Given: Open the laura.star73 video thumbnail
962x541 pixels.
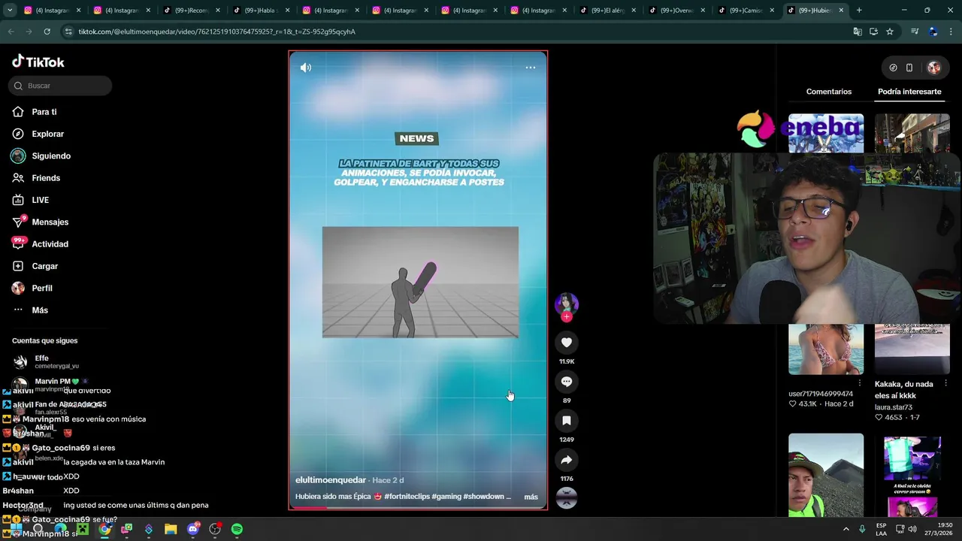Looking at the screenshot, I should click(x=912, y=349).
